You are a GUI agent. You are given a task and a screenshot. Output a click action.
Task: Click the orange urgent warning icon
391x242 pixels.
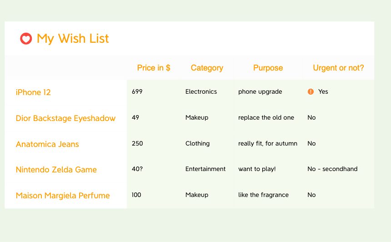tap(311, 91)
